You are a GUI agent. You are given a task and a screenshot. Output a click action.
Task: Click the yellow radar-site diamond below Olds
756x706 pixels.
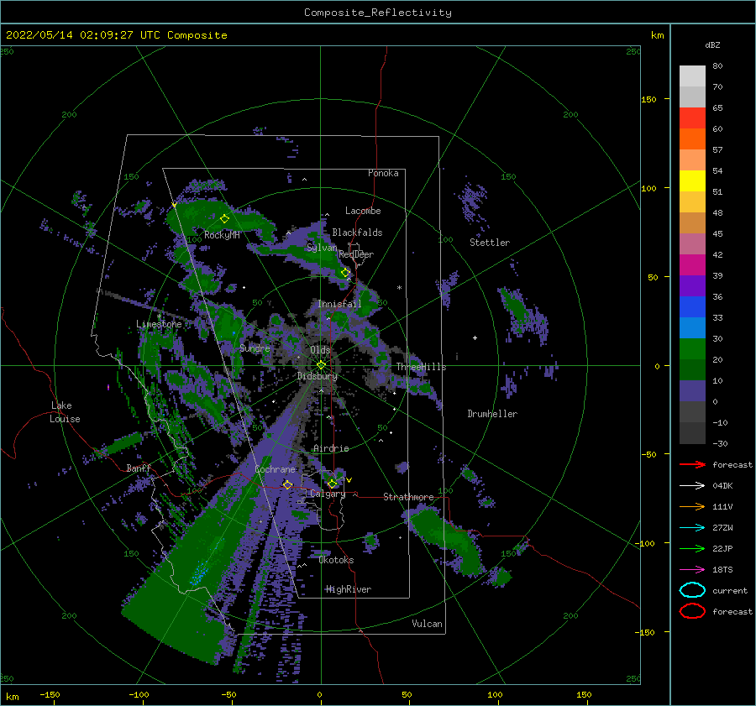pyautogui.click(x=321, y=365)
